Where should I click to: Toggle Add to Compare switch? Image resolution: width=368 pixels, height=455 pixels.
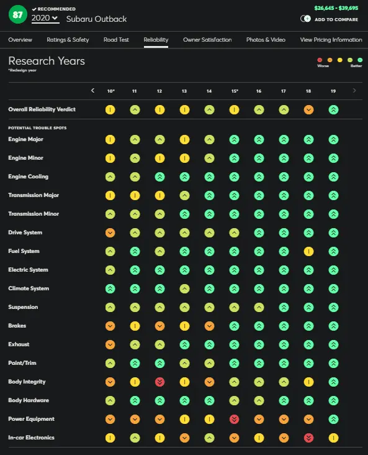(305, 19)
